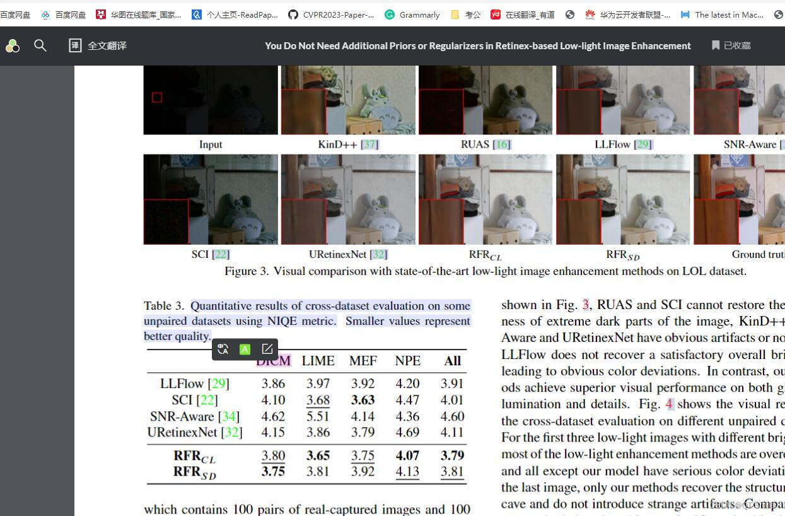Click the URetinexNet result image
The height and width of the screenshot is (516, 785).
tap(348, 199)
